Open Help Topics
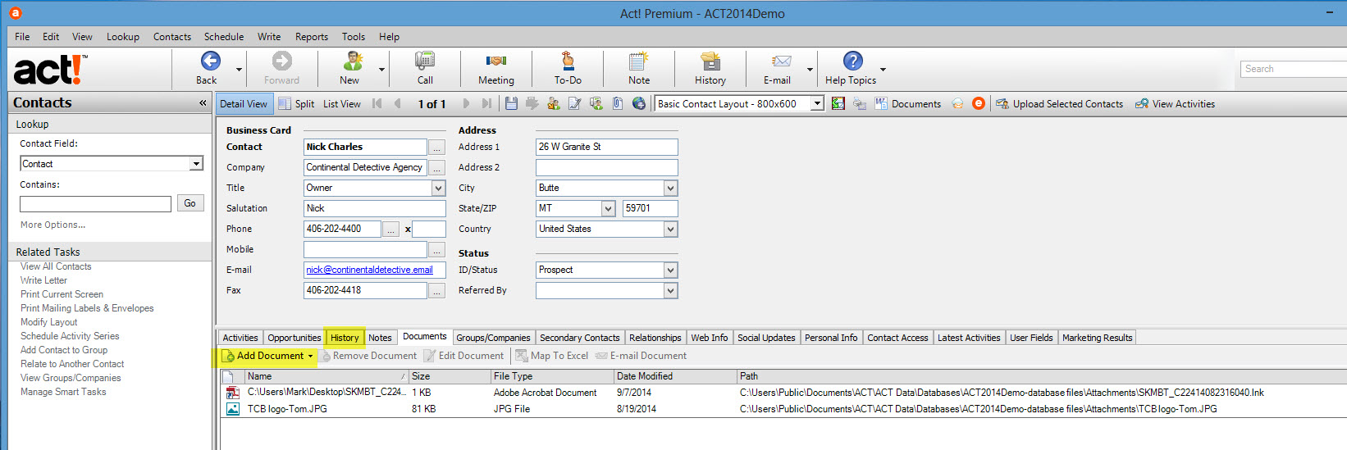 tap(852, 61)
